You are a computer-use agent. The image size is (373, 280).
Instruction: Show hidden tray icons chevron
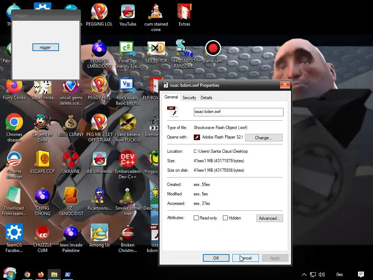coord(304,275)
